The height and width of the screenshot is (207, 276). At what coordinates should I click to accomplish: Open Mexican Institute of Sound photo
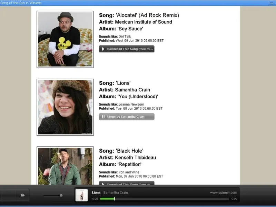pyautogui.click(x=65, y=39)
